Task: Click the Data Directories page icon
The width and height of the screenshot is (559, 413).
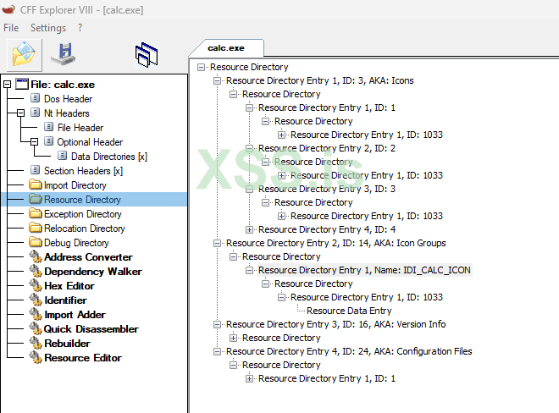Action: [62, 156]
